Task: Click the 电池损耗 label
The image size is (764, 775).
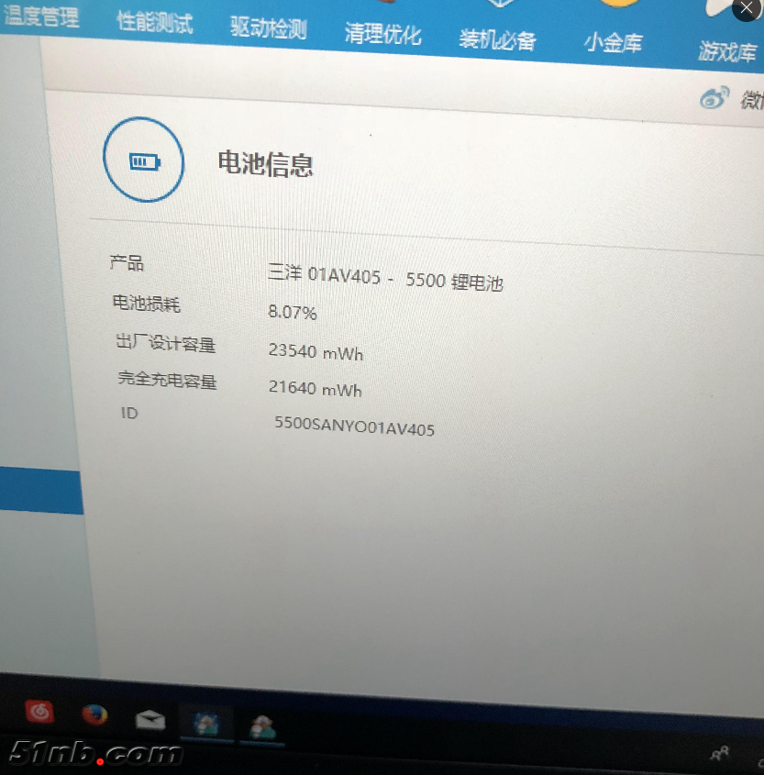Action: click(x=146, y=303)
